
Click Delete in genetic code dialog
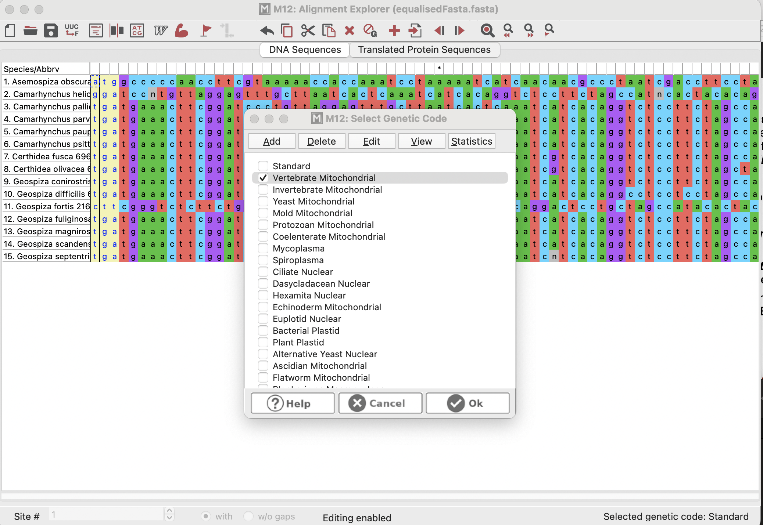tap(322, 141)
